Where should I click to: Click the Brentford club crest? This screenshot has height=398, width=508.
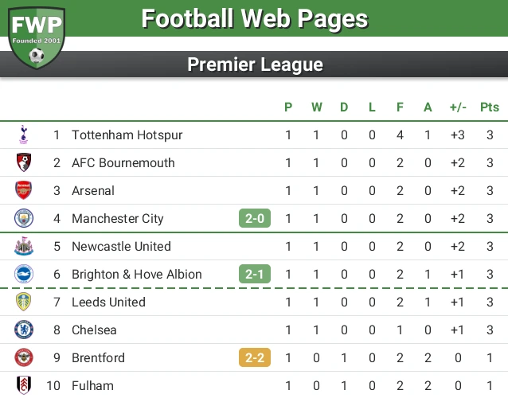pos(24,357)
